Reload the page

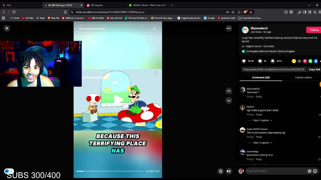click(14, 12)
